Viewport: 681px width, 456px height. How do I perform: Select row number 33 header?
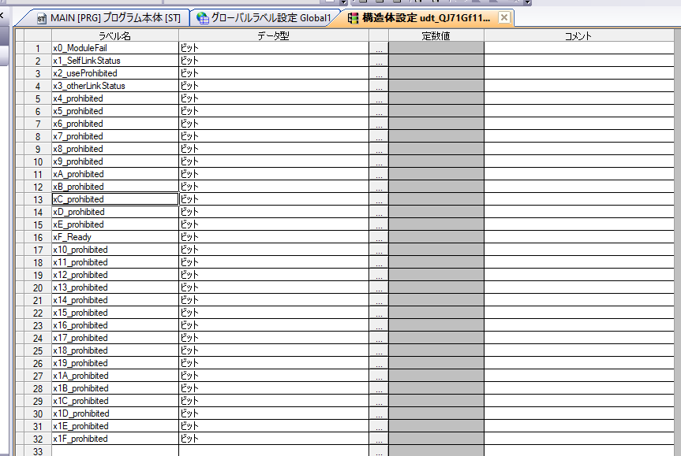38,450
